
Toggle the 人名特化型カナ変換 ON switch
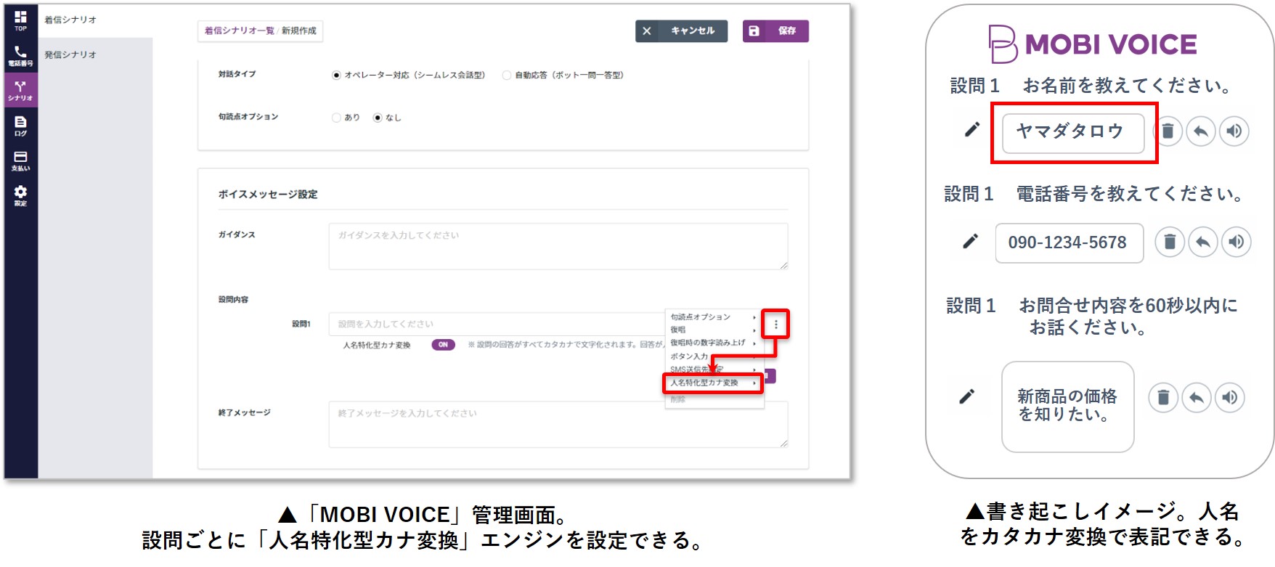click(x=443, y=345)
